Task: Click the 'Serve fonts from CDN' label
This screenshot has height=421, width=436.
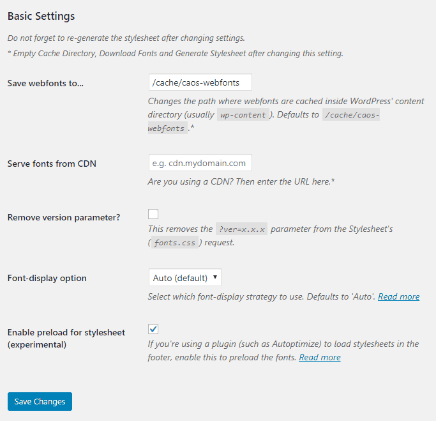Action: 52,164
